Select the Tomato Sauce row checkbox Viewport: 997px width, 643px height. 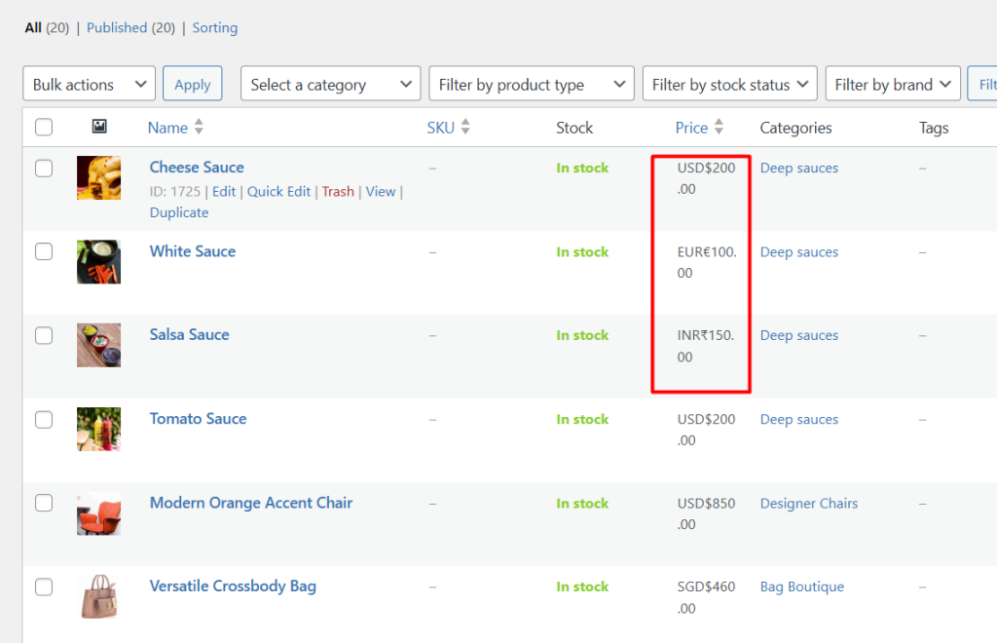coord(44,419)
